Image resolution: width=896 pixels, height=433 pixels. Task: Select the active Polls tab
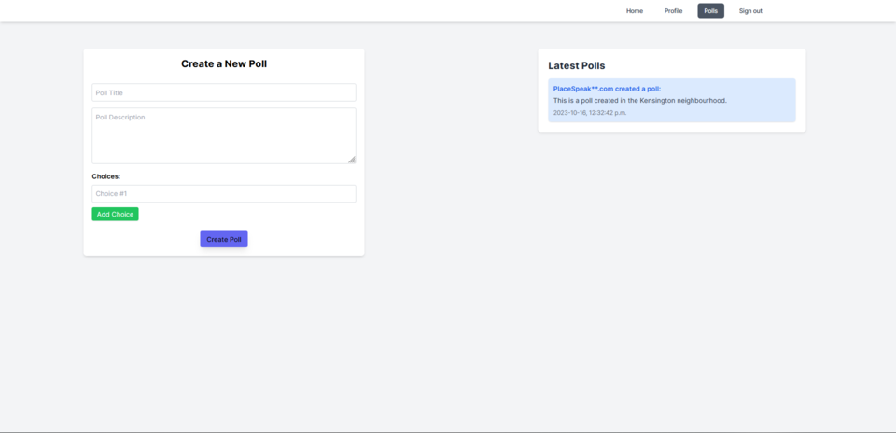[710, 11]
